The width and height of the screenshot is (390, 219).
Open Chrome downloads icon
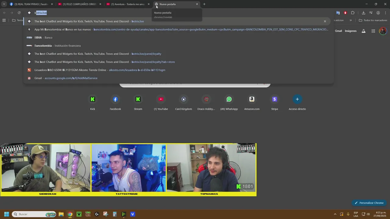(x=363, y=13)
